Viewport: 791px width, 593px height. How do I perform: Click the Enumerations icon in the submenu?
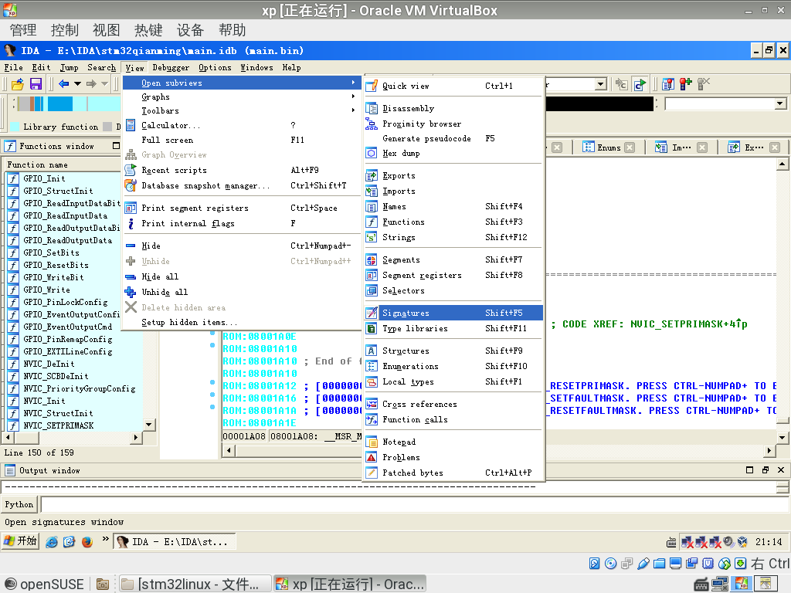point(372,366)
